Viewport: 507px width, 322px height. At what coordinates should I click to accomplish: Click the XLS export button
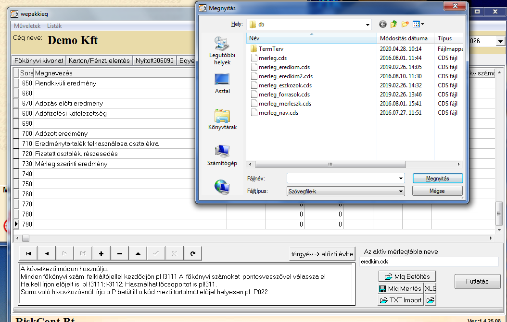(430, 288)
